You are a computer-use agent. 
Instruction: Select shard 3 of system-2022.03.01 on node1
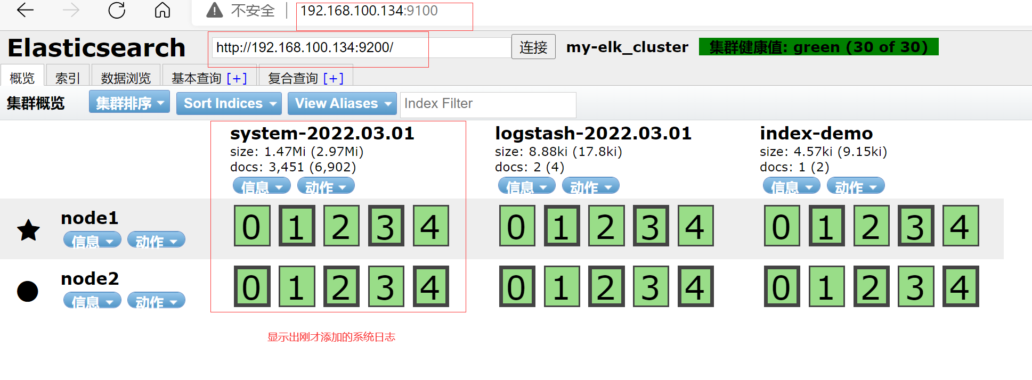(386, 226)
